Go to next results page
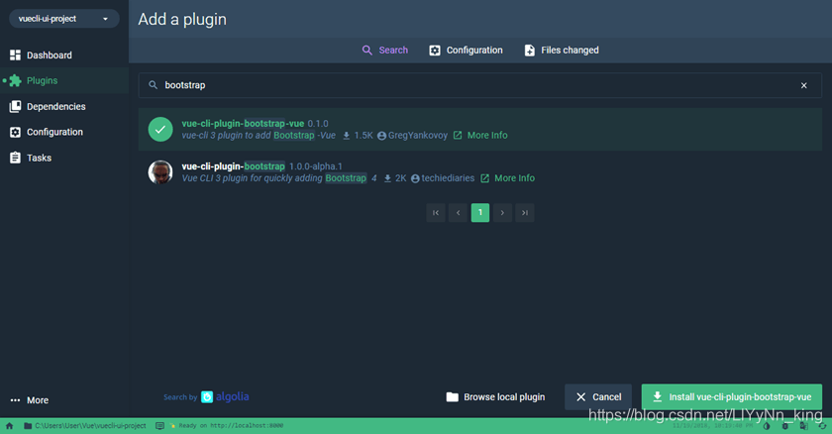 [502, 213]
